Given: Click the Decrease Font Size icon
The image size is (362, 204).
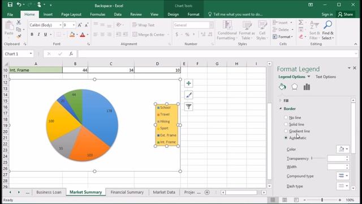Looking at the screenshot, I should click(87, 25).
